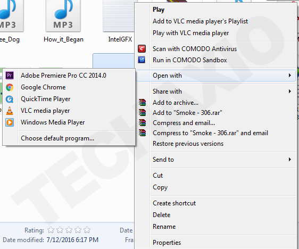Screen dimensions: 299x249
Task: Click the red COMODO Antivirus icon
Action: pyautogui.click(x=142, y=49)
